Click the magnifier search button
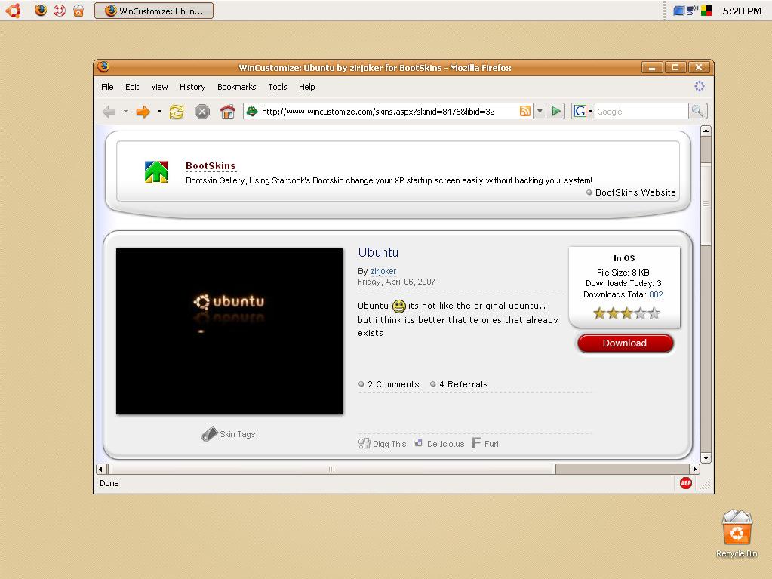Viewport: 772px width, 579px height. click(697, 111)
